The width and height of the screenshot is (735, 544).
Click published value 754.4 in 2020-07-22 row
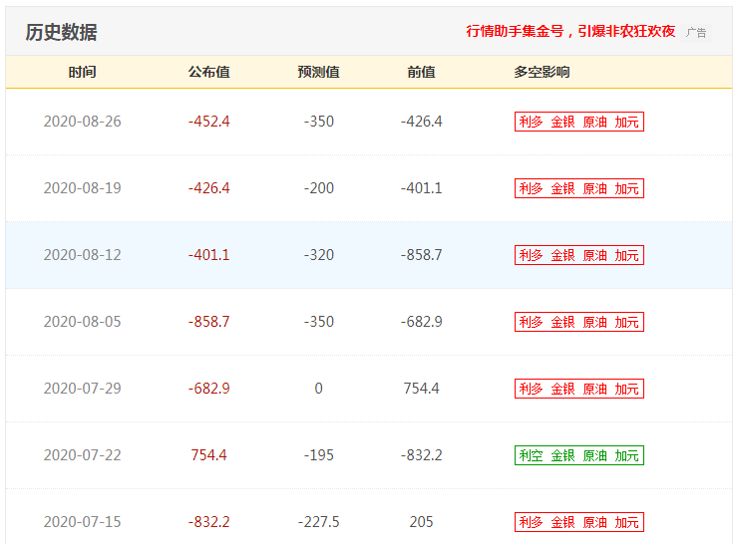pos(209,454)
